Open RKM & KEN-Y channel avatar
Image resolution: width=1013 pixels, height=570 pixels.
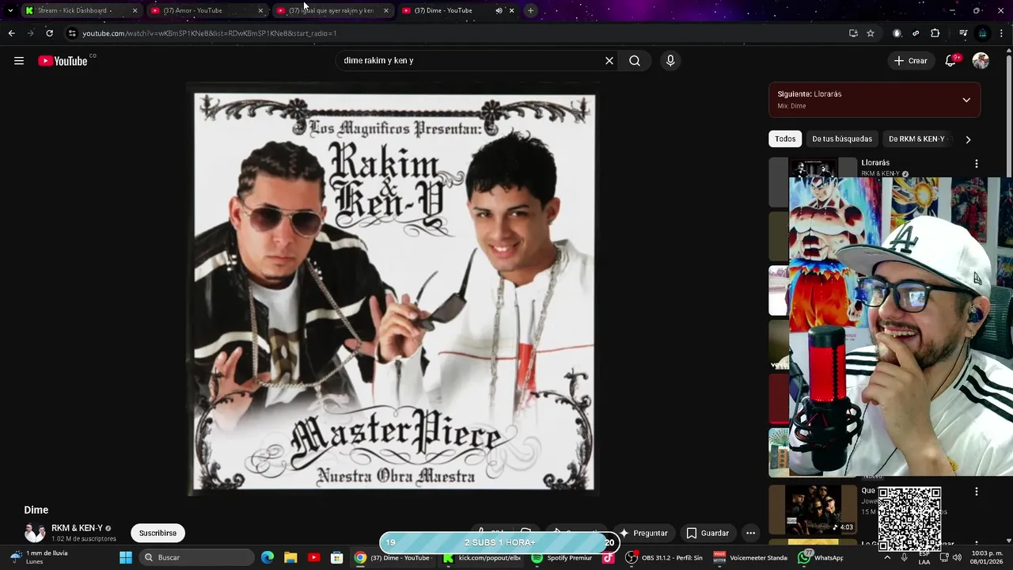35,533
